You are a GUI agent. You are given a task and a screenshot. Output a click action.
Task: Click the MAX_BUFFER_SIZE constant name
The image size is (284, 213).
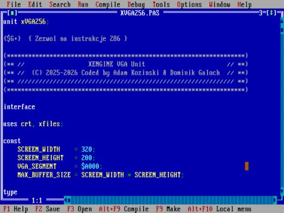[44, 175]
